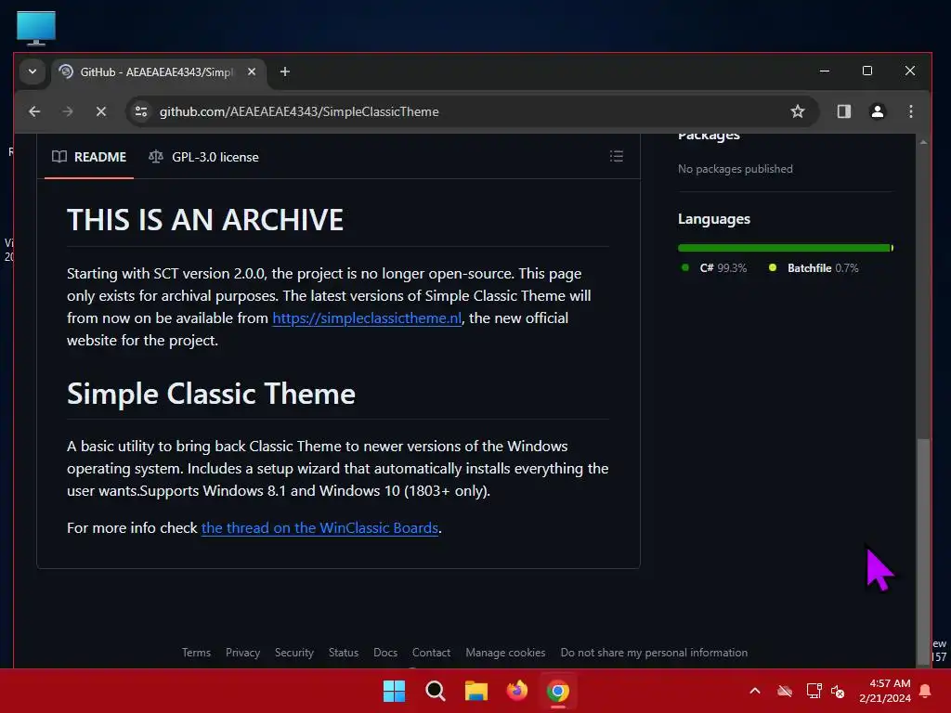
Task: Stop loading the page
Action: coord(101,111)
